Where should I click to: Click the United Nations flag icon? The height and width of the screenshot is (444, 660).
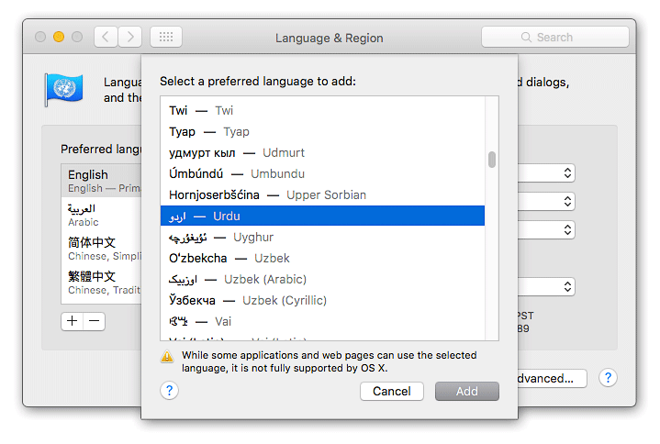(64, 89)
